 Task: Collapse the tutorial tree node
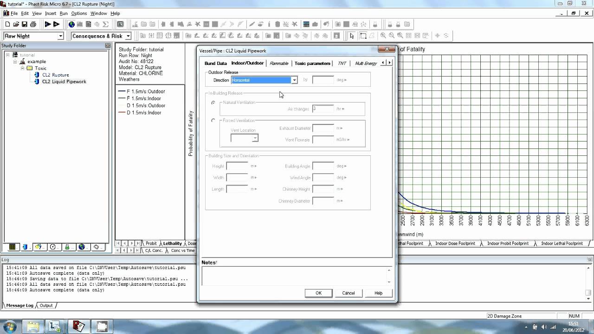pos(8,55)
